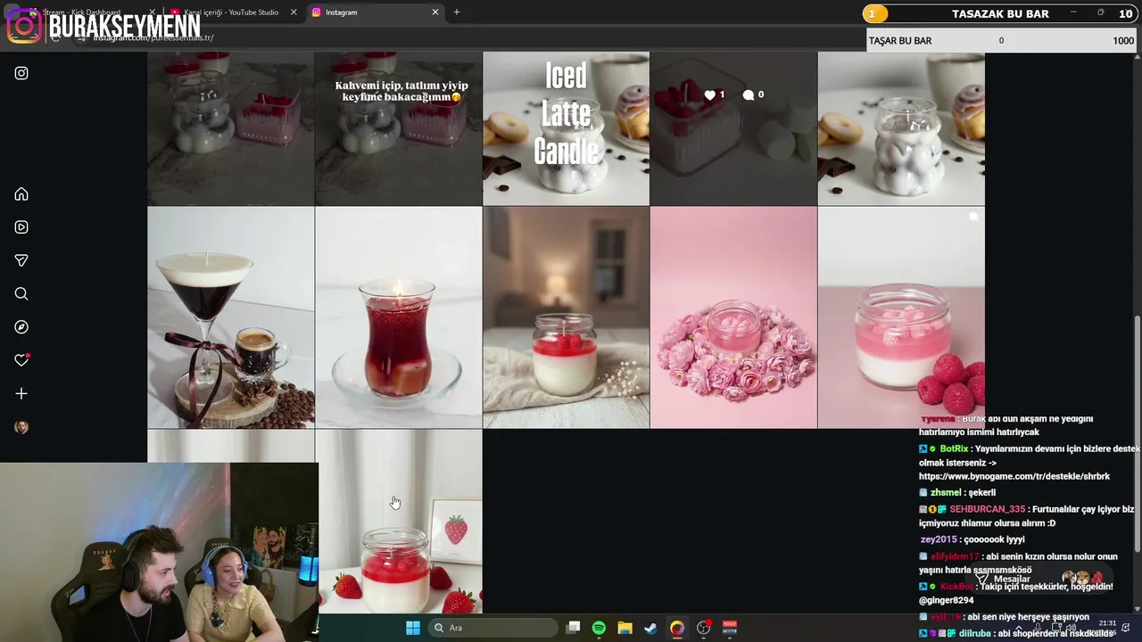The image size is (1142, 642).
Task: Open VoiceMeeter app on taskbar
Action: tap(730, 628)
